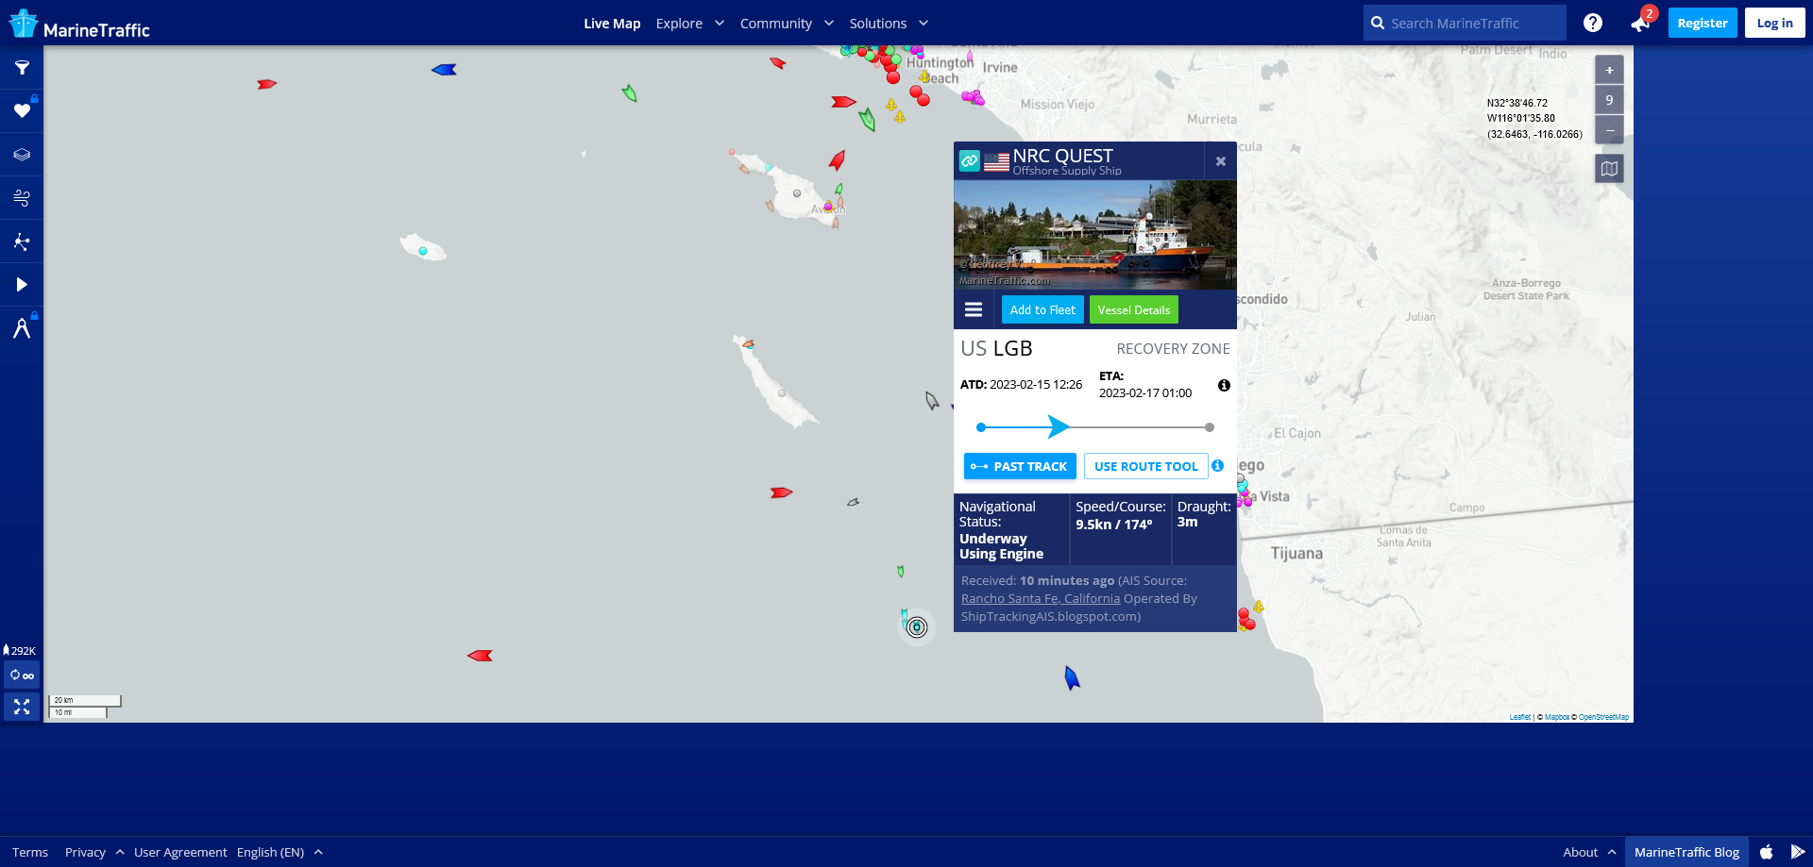Image resolution: width=1813 pixels, height=867 pixels.
Task: Click the zoom level 9 indicator
Action: (x=1609, y=100)
